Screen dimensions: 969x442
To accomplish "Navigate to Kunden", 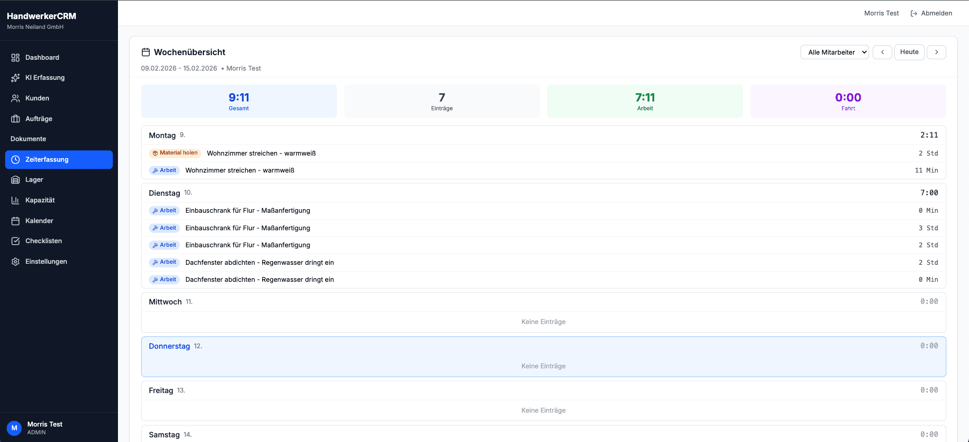I will (x=59, y=98).
